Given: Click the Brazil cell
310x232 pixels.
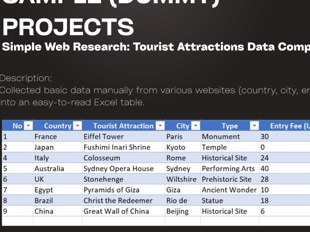Looking at the screenshot, I should 58,200.
